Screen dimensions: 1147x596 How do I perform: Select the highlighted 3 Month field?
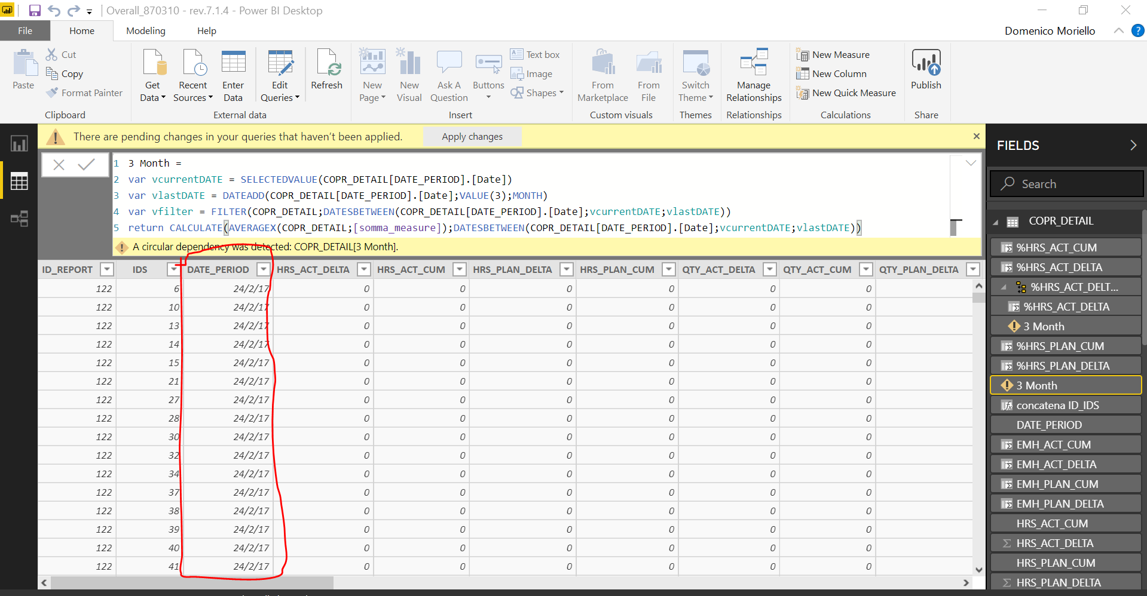(1066, 385)
